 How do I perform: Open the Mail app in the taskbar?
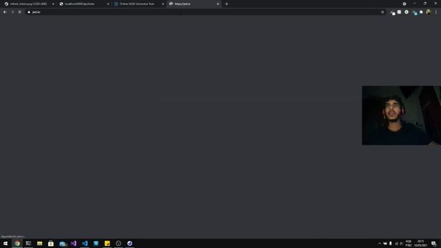(63, 243)
